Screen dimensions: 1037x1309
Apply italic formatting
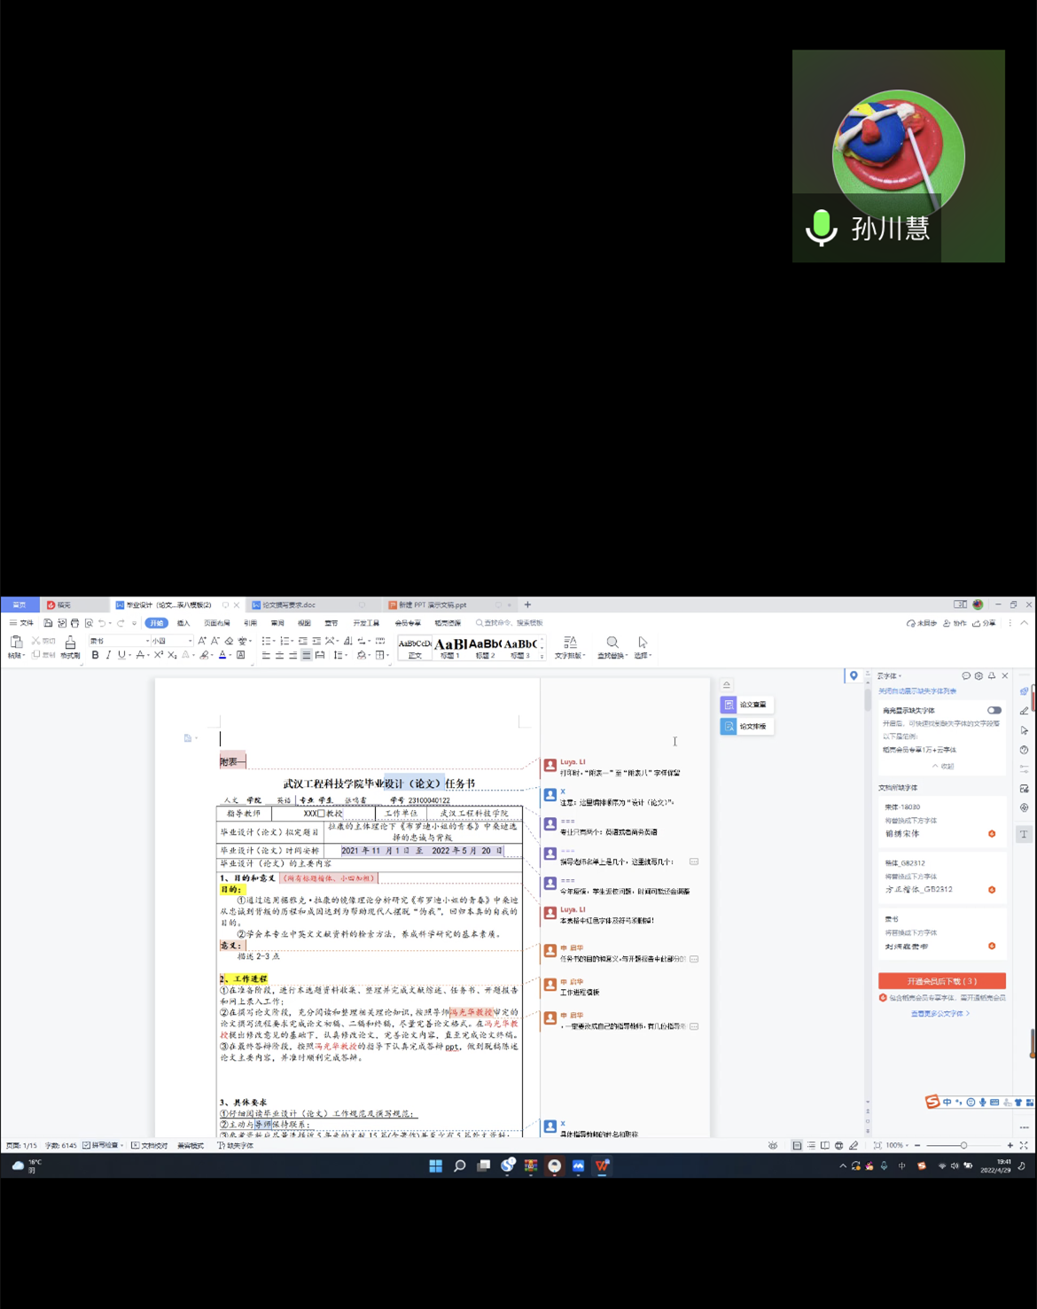108,655
